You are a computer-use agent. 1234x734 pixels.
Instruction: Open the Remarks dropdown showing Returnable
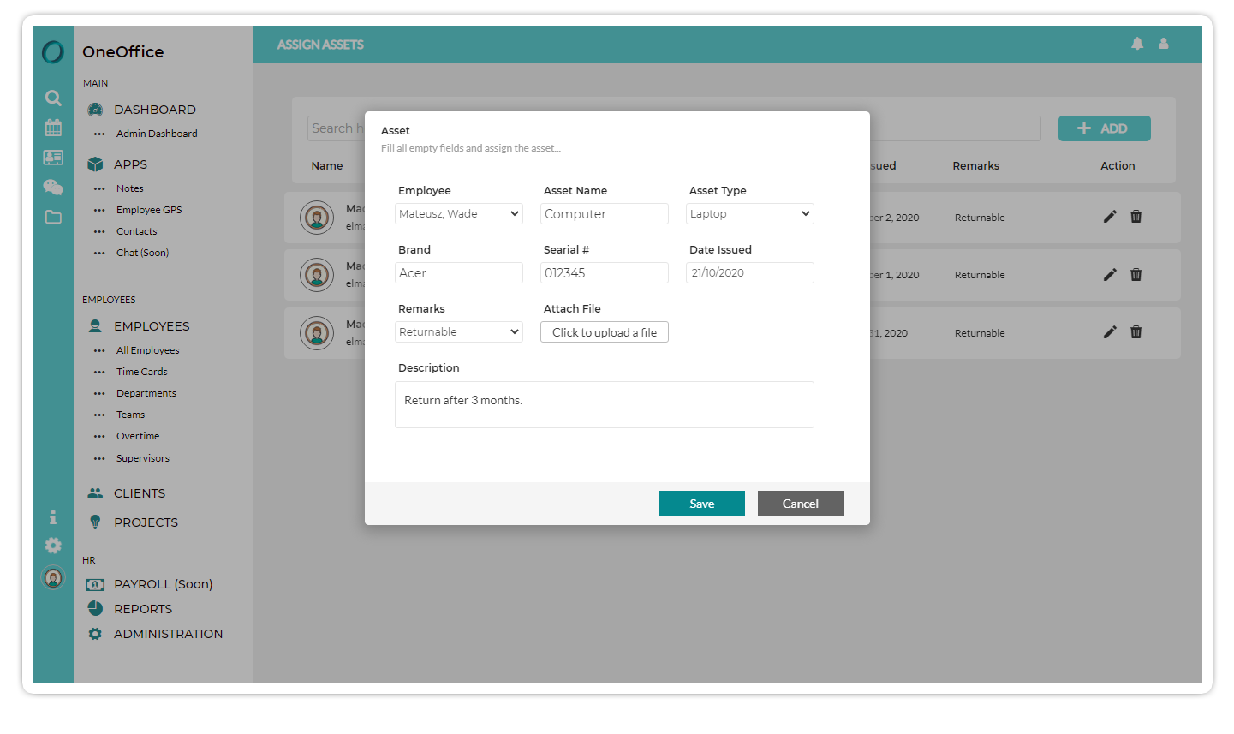click(459, 332)
